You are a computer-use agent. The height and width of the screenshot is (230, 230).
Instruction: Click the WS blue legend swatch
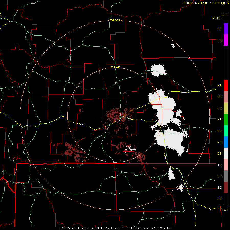tap(226, 142)
